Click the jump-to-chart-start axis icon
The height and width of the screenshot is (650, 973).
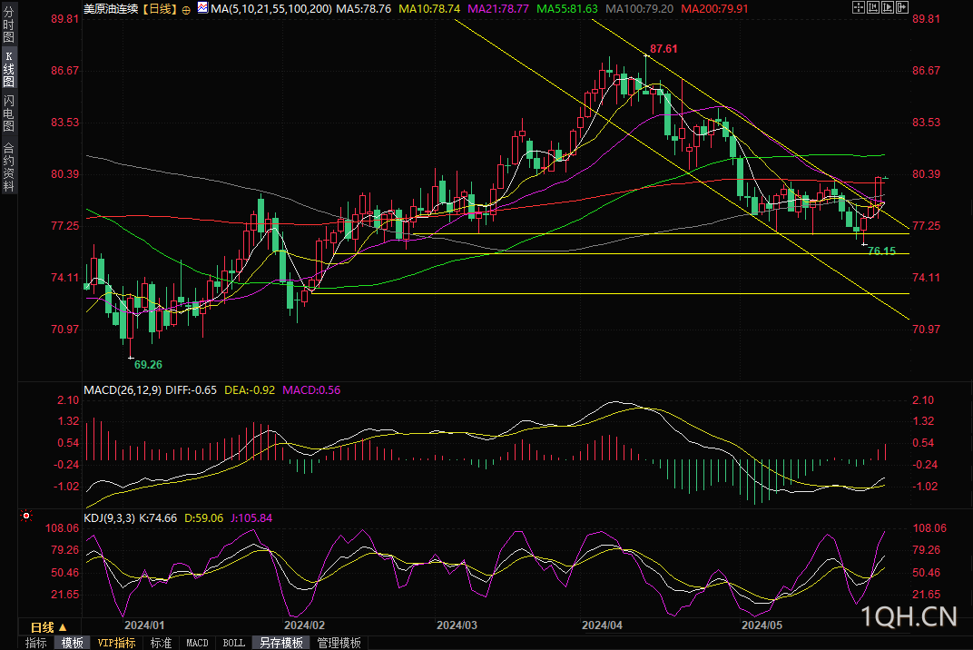click(873, 7)
